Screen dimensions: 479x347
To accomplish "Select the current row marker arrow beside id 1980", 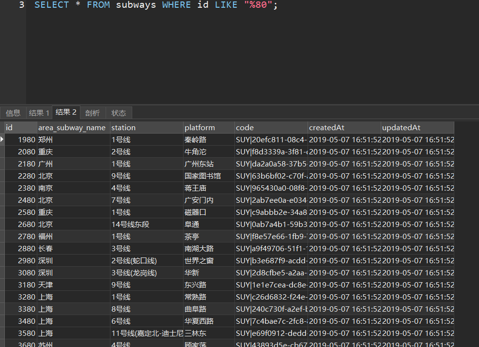I will click(x=2, y=139).
